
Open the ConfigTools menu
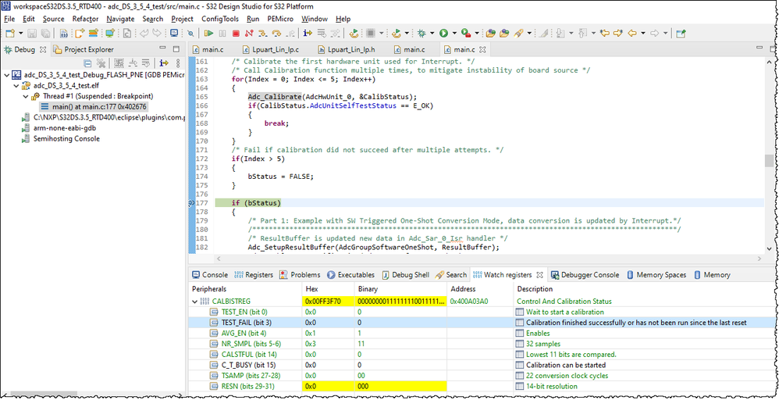pos(220,19)
